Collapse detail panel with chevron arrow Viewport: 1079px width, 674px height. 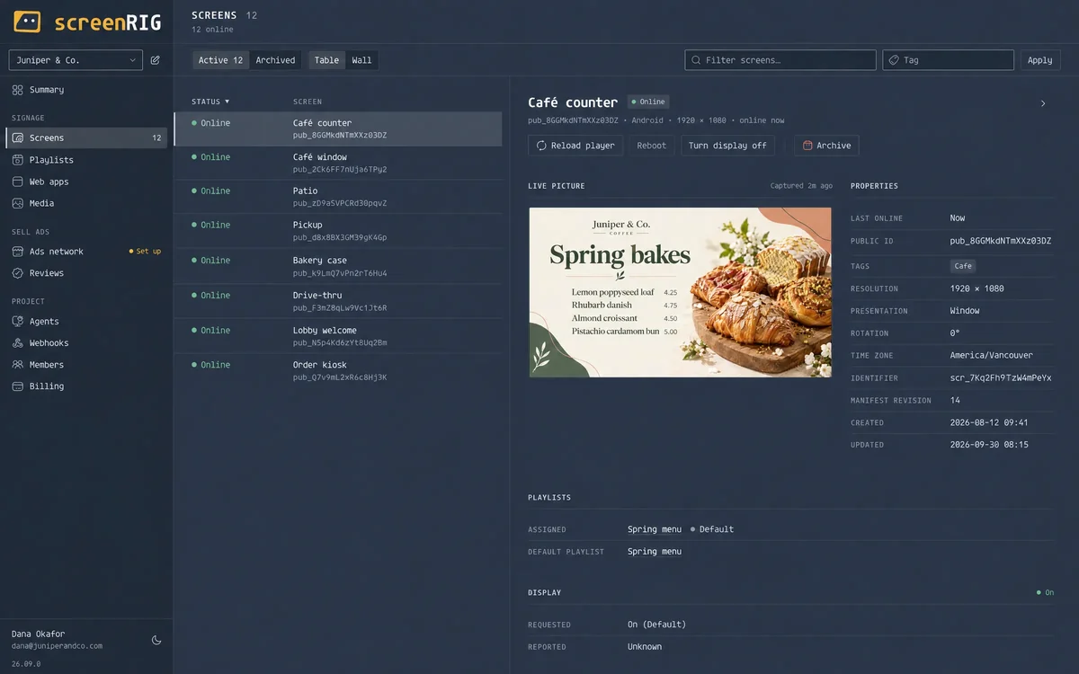click(1043, 103)
